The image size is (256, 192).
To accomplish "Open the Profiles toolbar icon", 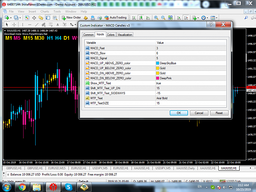I will (x=16, y=18).
